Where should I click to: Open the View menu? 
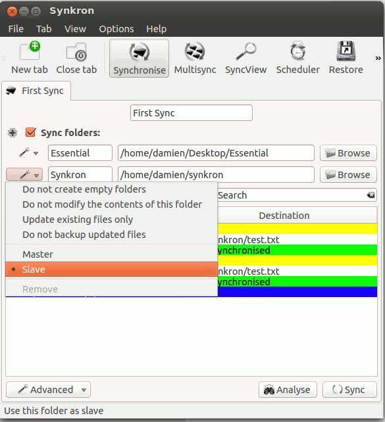[x=75, y=29]
